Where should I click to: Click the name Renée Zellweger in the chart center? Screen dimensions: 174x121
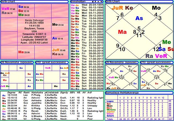pyautogui.click(x=35, y=20)
